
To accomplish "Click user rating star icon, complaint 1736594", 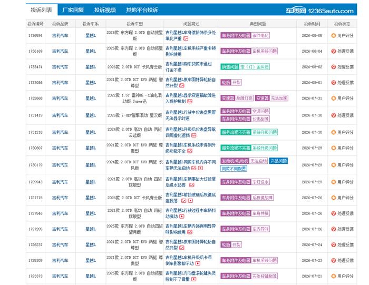I will (333, 35).
